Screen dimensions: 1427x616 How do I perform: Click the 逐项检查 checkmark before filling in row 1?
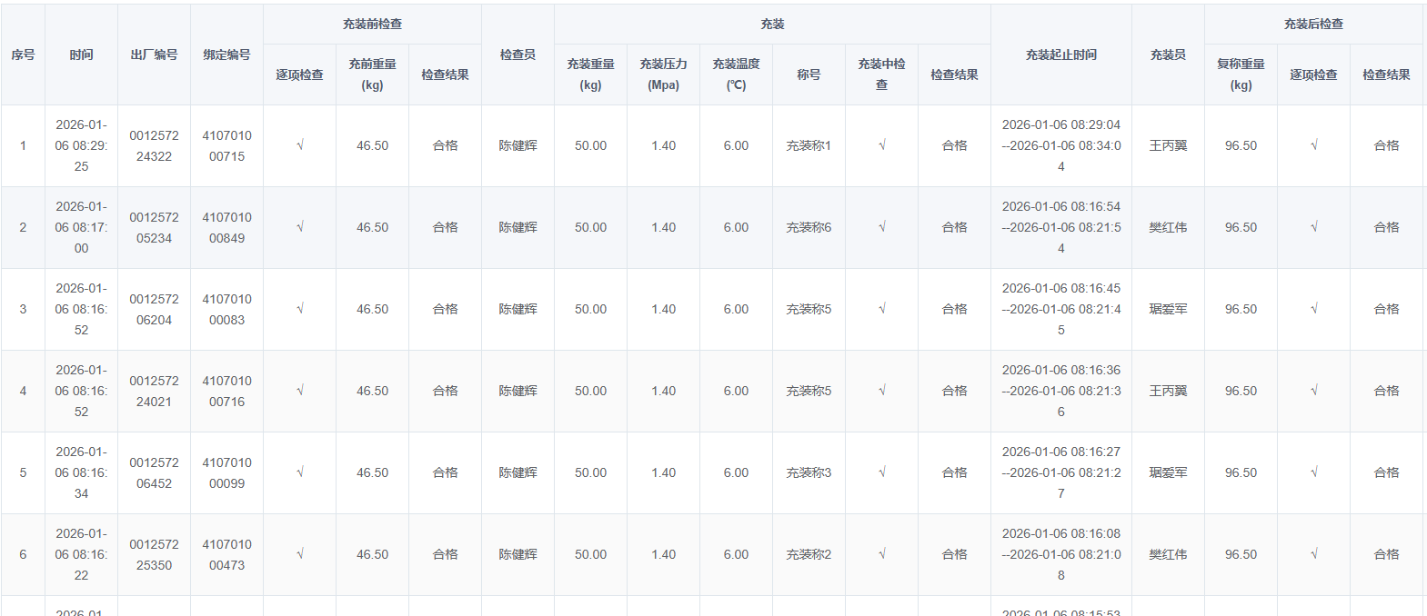(x=299, y=145)
